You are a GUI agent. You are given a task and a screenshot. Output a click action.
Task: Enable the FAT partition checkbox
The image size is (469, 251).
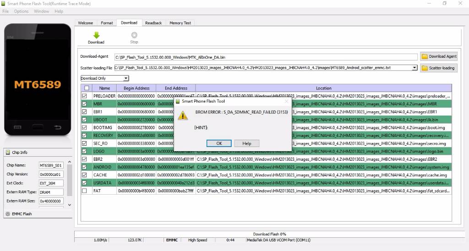pos(84,191)
